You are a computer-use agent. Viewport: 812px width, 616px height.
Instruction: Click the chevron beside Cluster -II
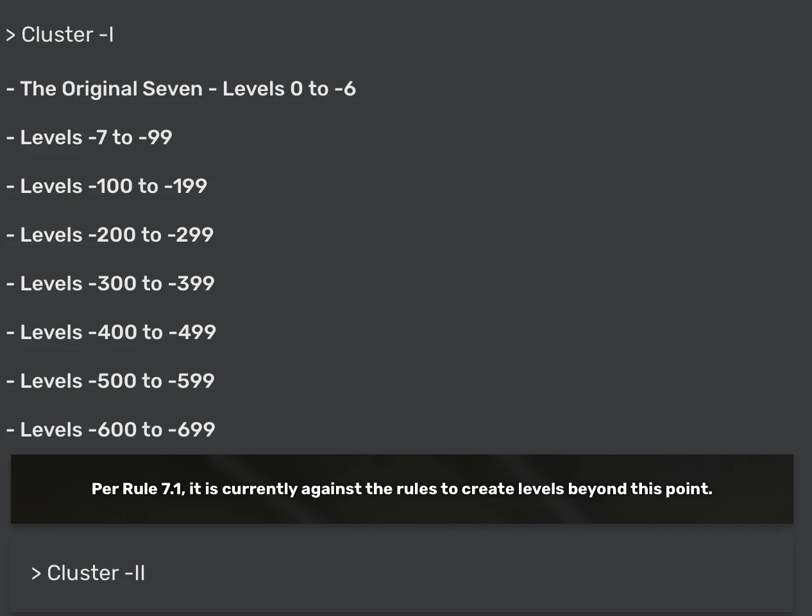[x=36, y=573]
